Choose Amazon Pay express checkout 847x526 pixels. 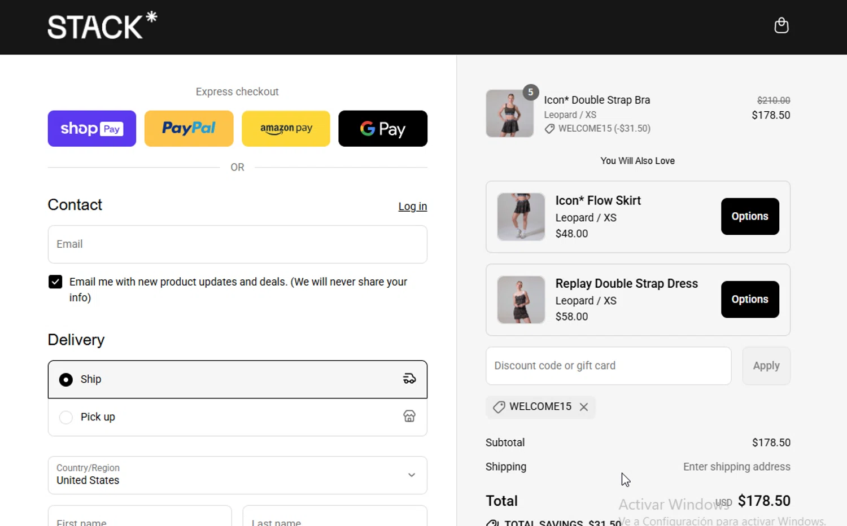[286, 129]
